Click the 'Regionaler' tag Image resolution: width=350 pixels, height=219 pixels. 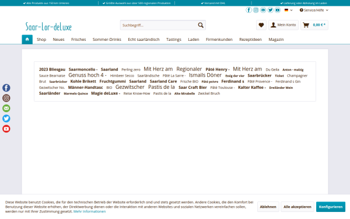[189, 69]
